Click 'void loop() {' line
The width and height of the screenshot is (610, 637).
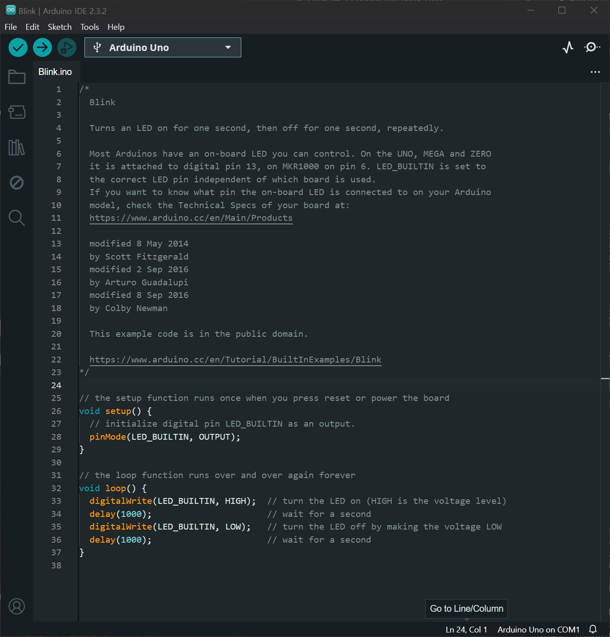pyautogui.click(x=113, y=488)
